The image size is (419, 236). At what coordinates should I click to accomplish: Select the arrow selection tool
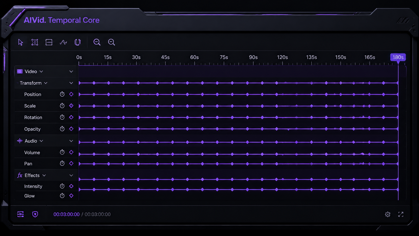pos(21,42)
